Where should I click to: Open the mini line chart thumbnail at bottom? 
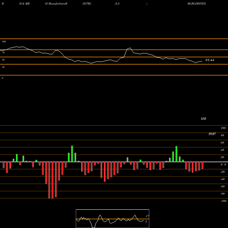(x=113, y=218)
